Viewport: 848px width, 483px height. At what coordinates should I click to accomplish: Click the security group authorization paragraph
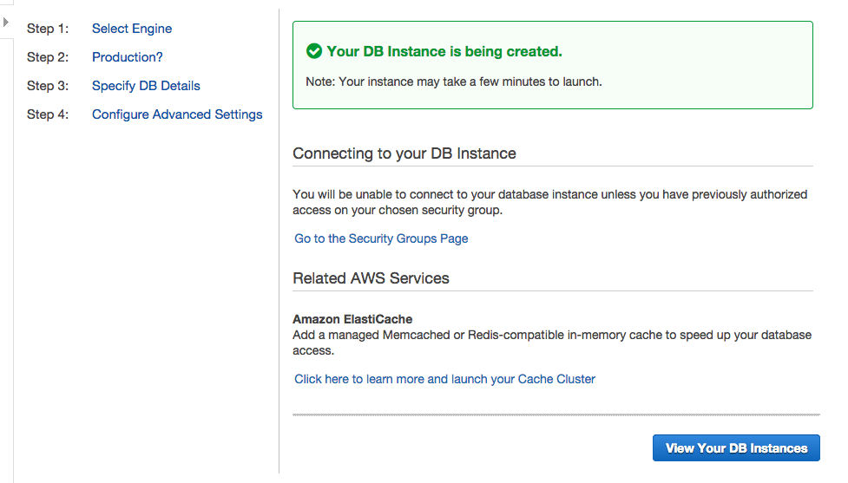(x=550, y=202)
